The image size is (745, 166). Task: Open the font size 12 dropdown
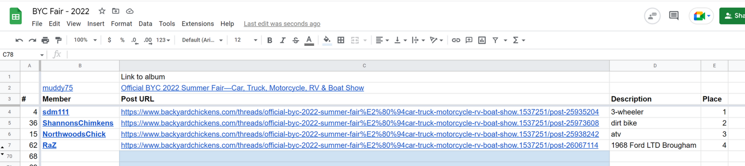tap(245, 40)
